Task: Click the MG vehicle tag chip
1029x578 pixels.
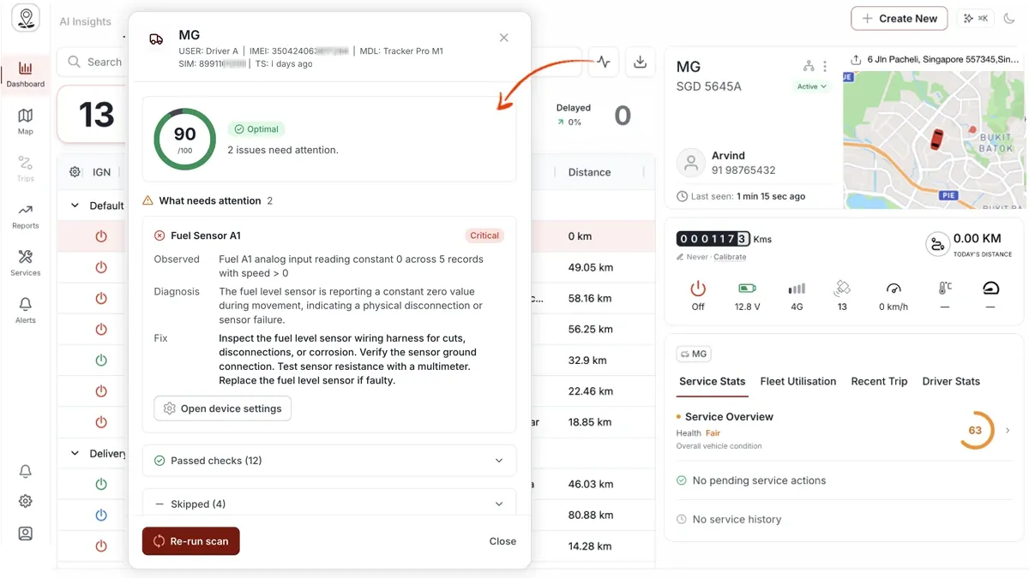Action: [x=694, y=354]
